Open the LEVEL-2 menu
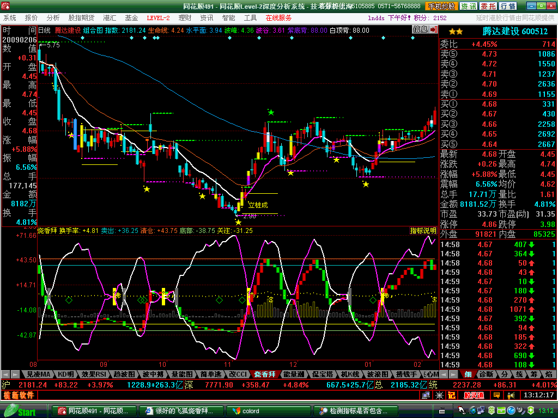This screenshot has height=418, width=558. [x=158, y=18]
